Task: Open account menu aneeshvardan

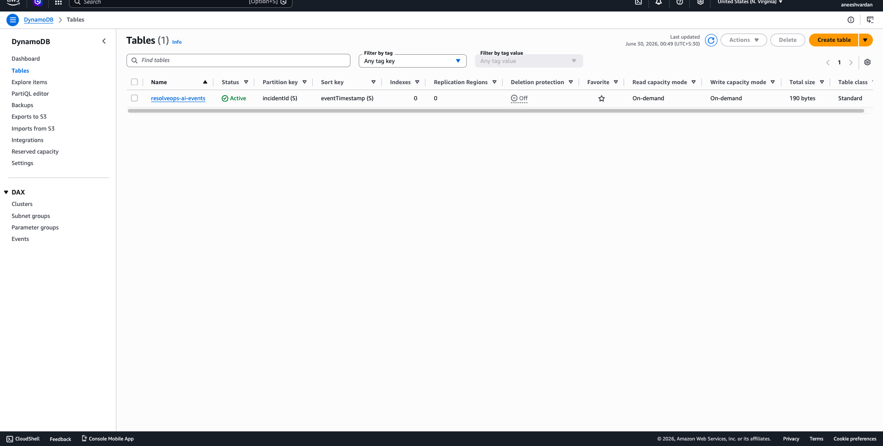Action: 856,5
